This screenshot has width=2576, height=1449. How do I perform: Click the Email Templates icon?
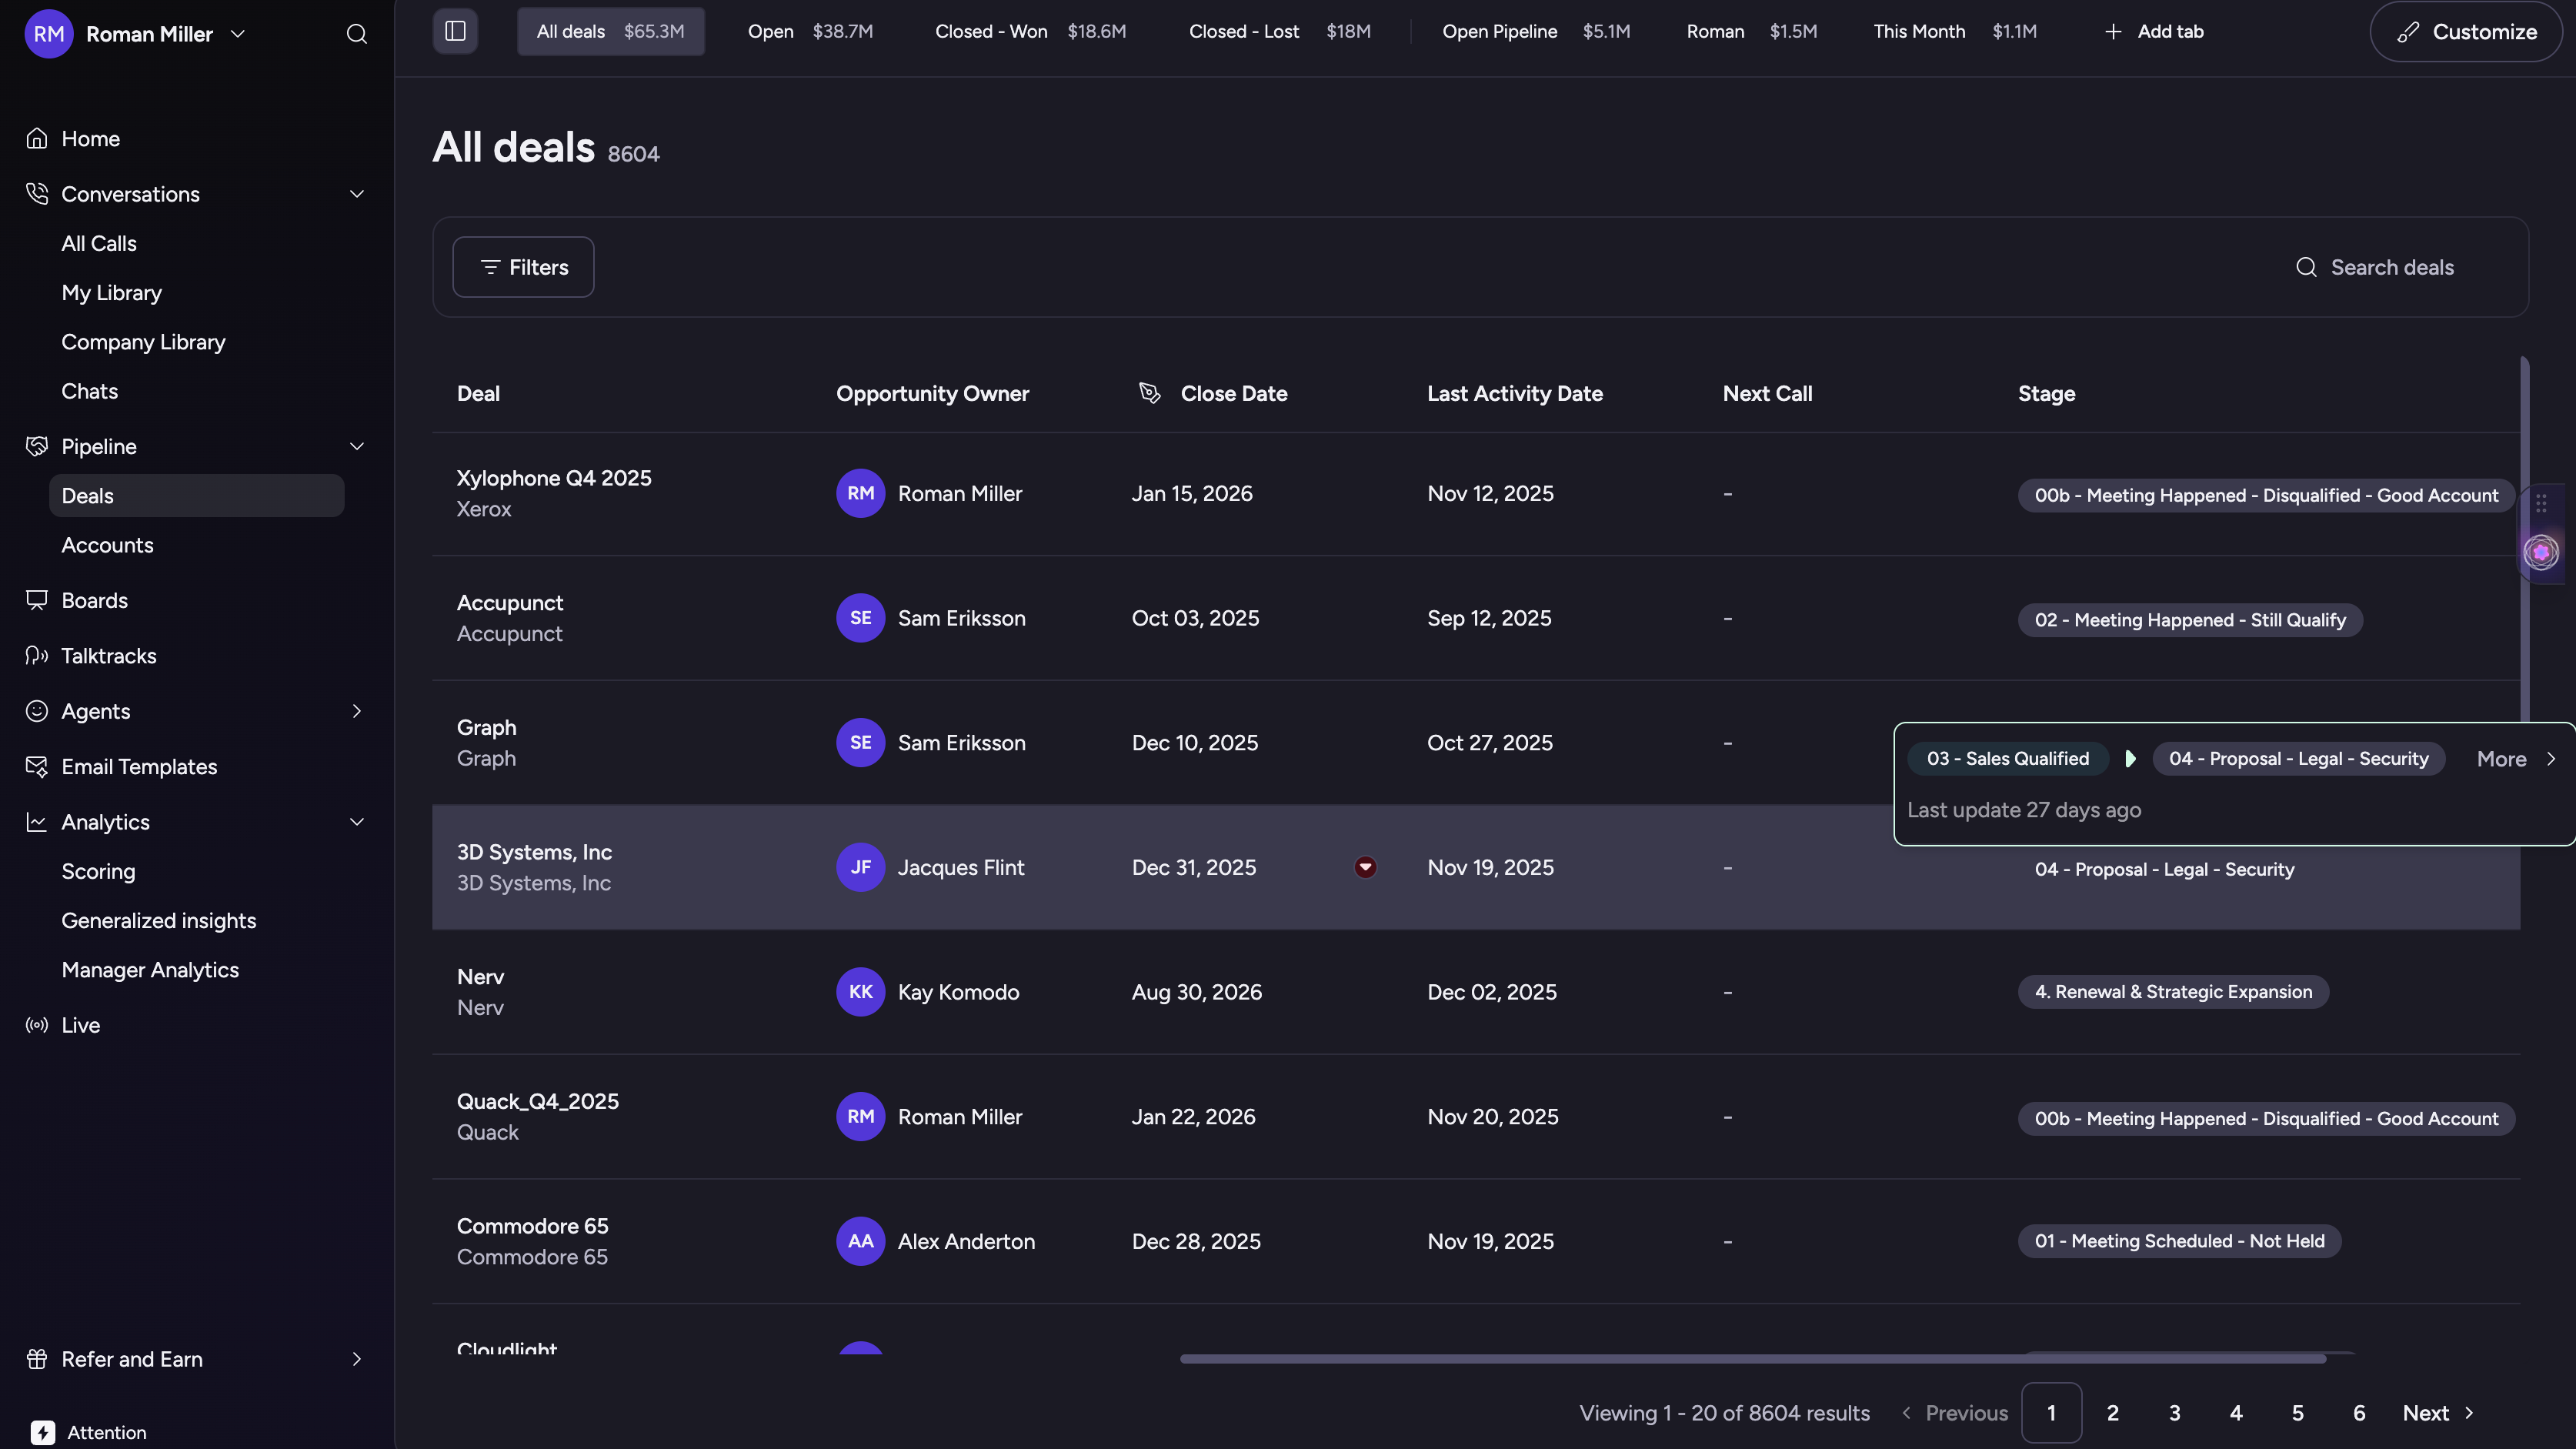(x=37, y=767)
